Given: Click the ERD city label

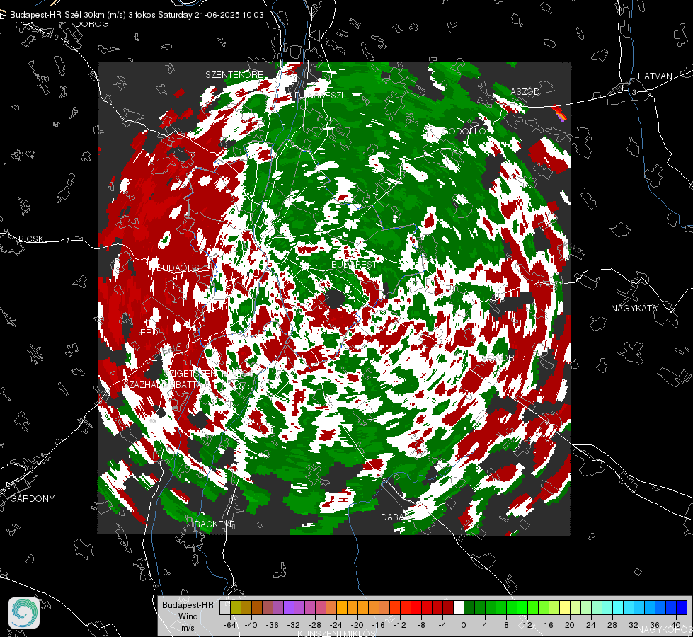Looking at the screenshot, I should (x=149, y=333).
